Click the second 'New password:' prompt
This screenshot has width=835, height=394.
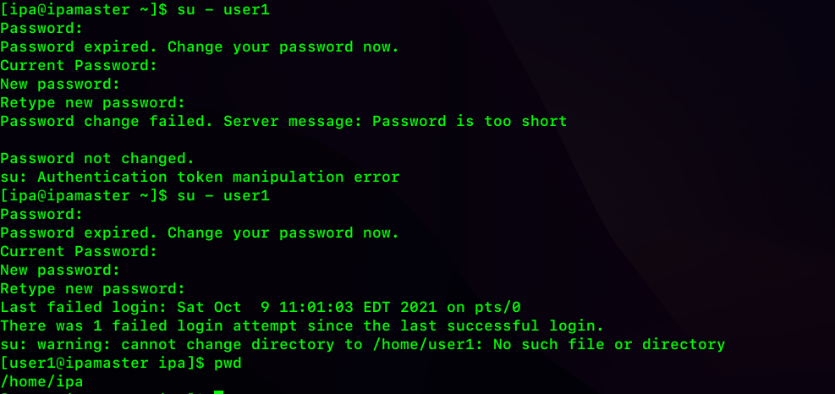60,271
